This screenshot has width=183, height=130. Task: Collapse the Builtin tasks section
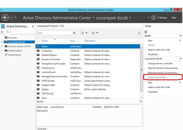pos(181,36)
